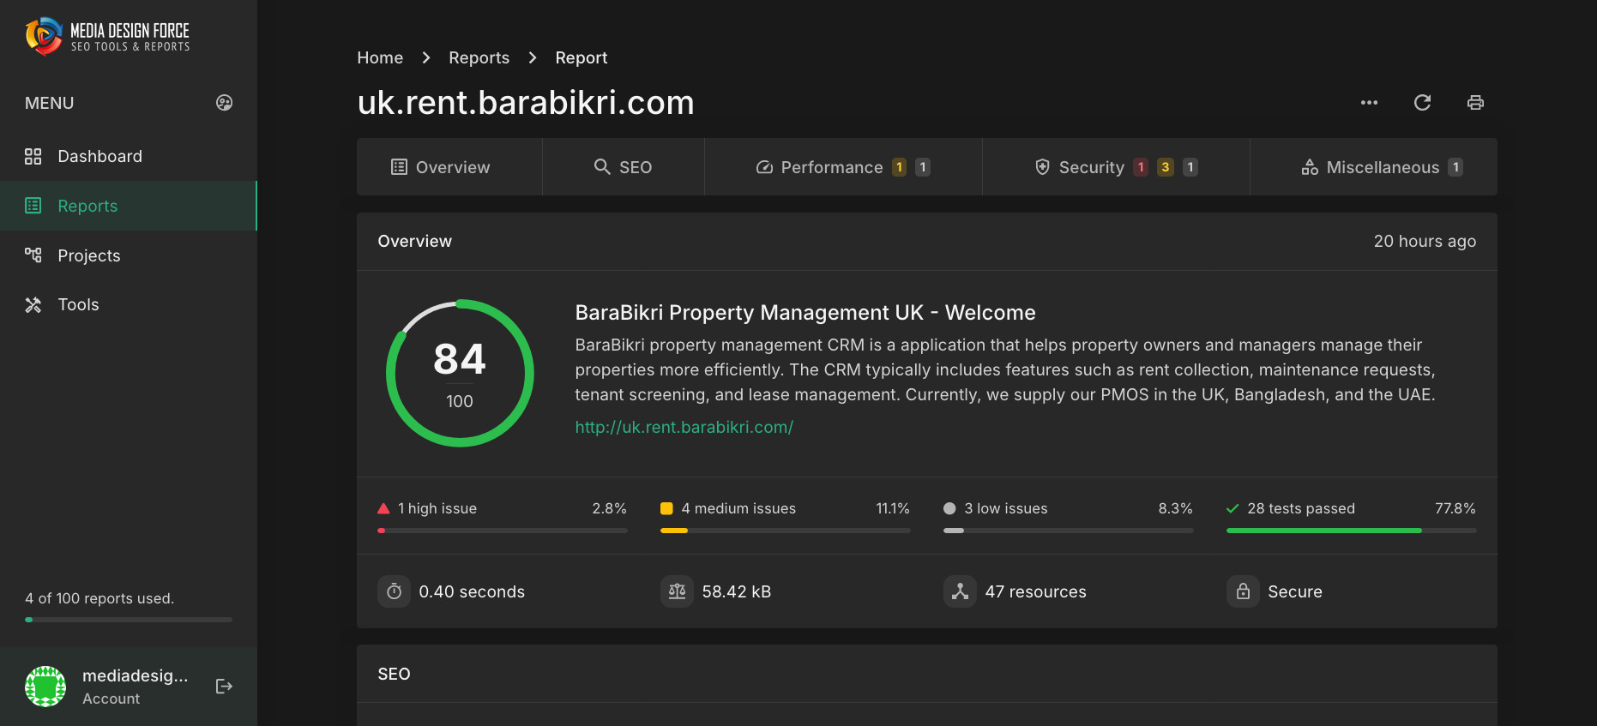Click the account avatar image

[x=45, y=687]
